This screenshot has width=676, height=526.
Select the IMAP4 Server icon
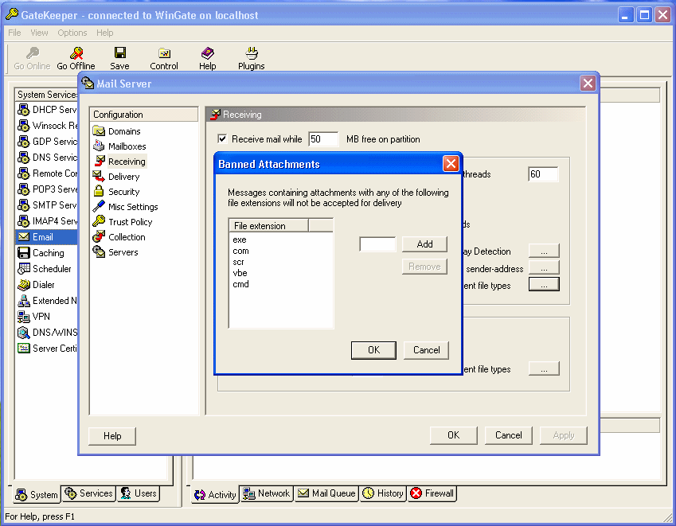(24, 221)
